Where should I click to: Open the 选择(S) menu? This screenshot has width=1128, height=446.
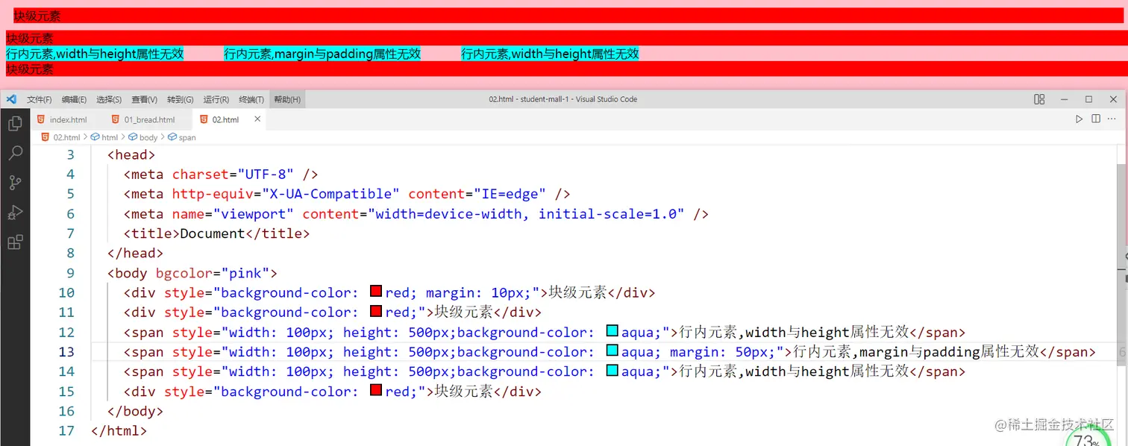[x=109, y=99]
